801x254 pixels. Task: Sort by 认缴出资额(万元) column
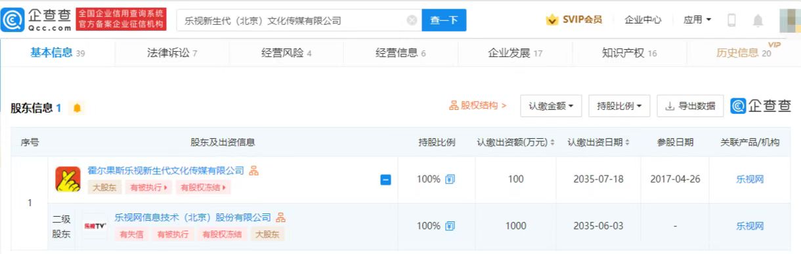(x=516, y=142)
